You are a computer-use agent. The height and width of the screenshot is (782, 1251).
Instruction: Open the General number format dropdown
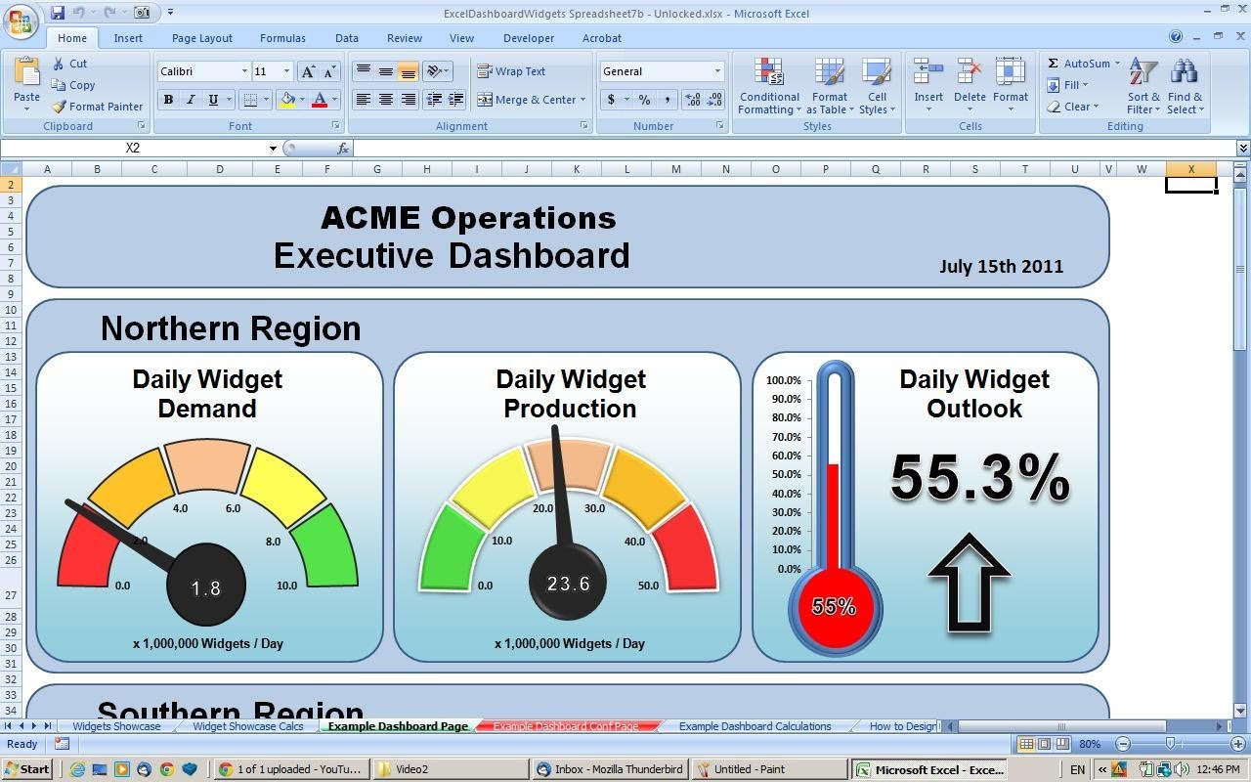[x=717, y=71]
